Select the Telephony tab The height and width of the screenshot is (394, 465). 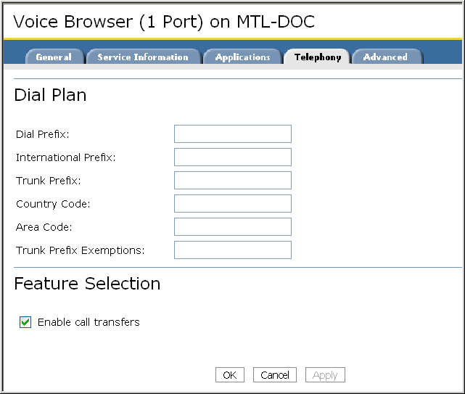pos(318,57)
